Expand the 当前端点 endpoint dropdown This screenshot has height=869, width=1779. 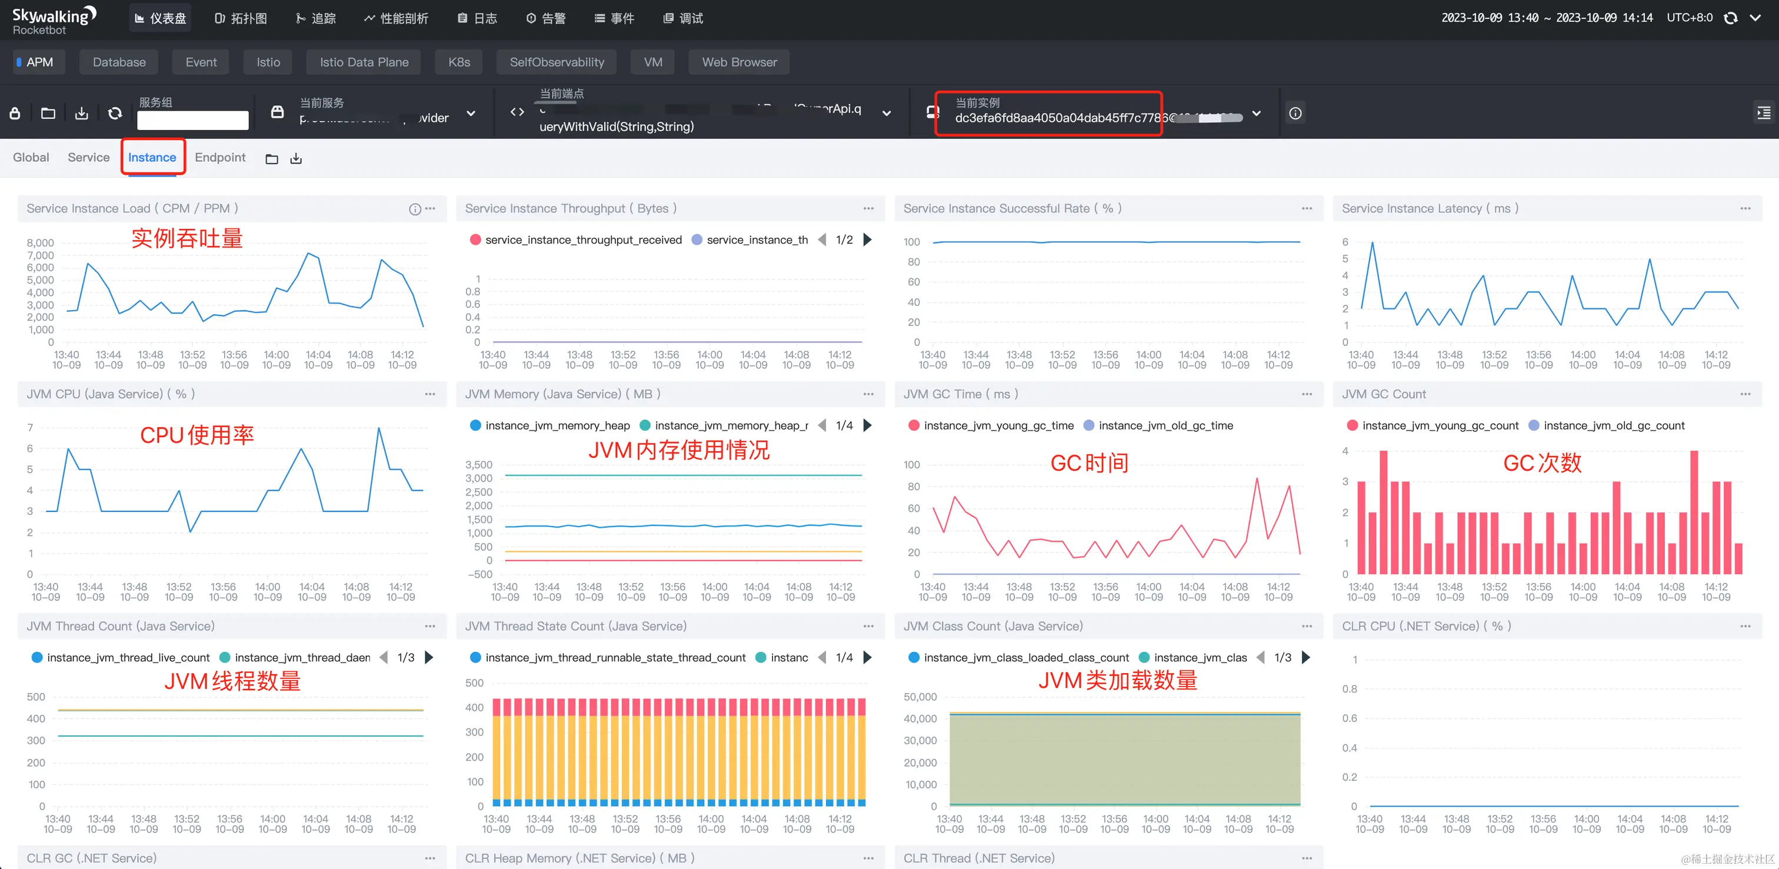tap(887, 114)
